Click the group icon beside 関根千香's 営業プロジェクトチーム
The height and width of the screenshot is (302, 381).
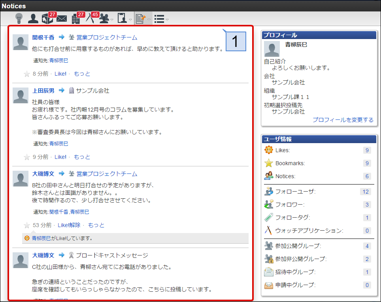point(72,37)
